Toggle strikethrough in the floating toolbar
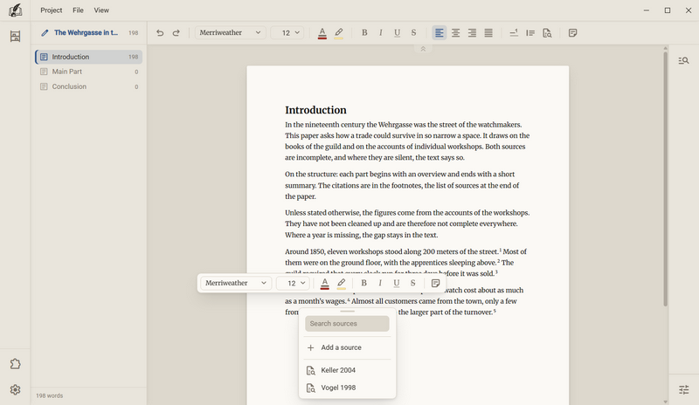This screenshot has height=405, width=699. click(x=412, y=283)
